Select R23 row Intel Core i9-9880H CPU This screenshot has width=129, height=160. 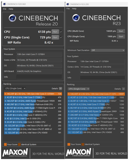[x=96, y=108]
